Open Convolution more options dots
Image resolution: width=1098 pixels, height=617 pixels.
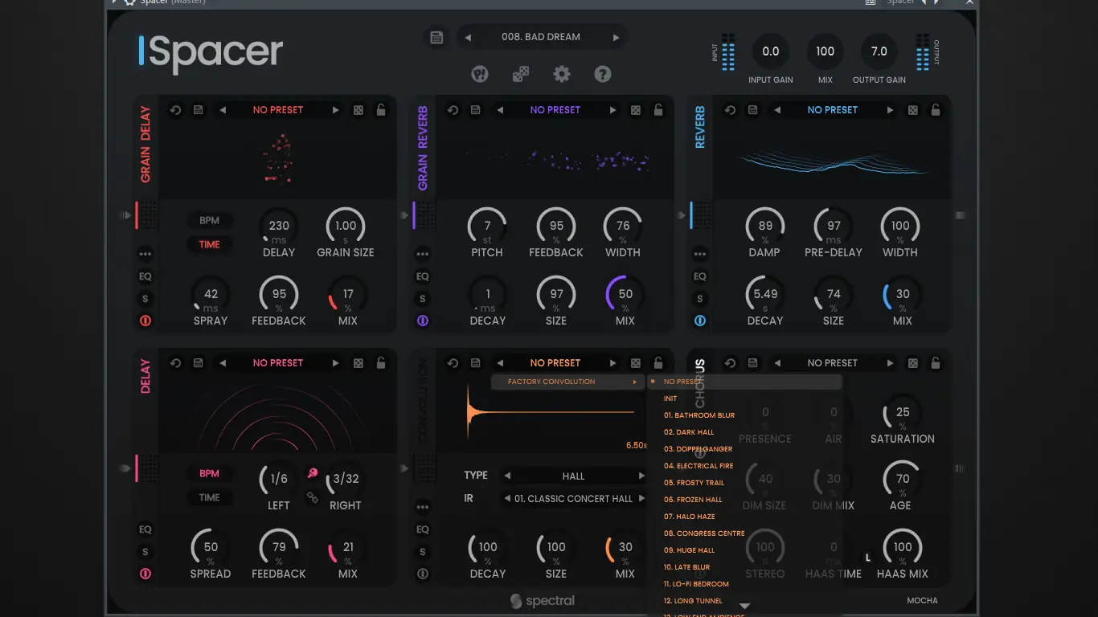(x=423, y=507)
